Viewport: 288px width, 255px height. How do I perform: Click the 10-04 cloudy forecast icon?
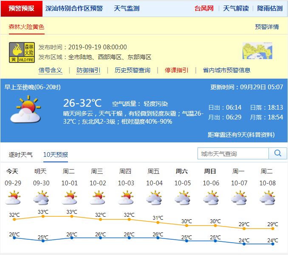click(154, 198)
